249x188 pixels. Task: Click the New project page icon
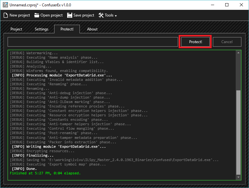6,15
